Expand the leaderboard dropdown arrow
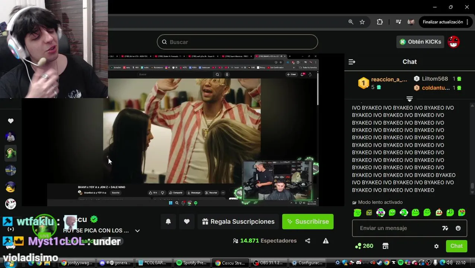The image size is (475, 268). pos(409,99)
